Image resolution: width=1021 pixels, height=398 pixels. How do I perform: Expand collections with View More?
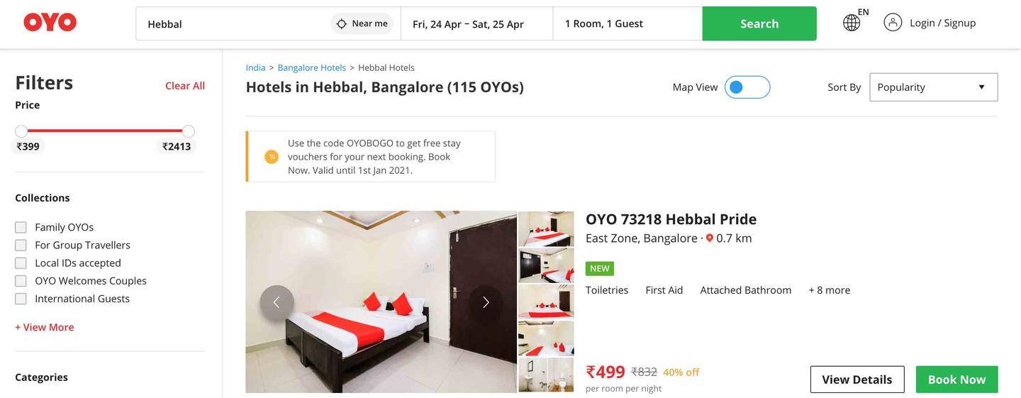[45, 327]
